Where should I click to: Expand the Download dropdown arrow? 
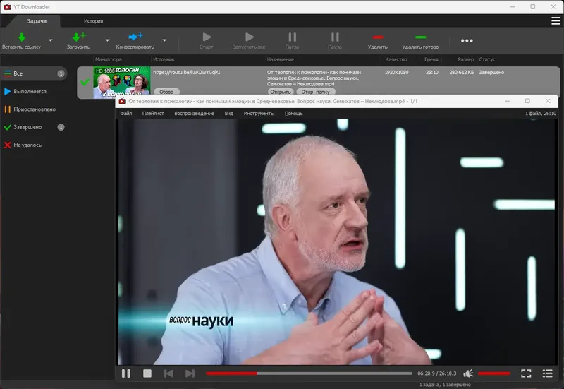(x=108, y=40)
